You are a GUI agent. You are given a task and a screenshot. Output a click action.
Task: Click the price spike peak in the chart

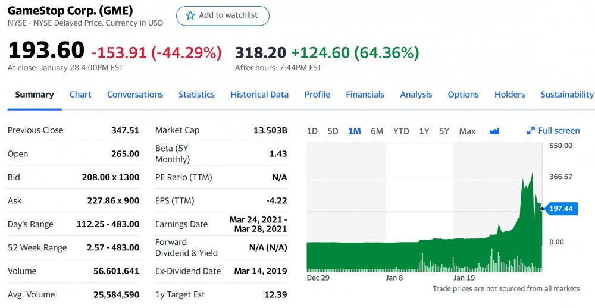pyautogui.click(x=533, y=174)
